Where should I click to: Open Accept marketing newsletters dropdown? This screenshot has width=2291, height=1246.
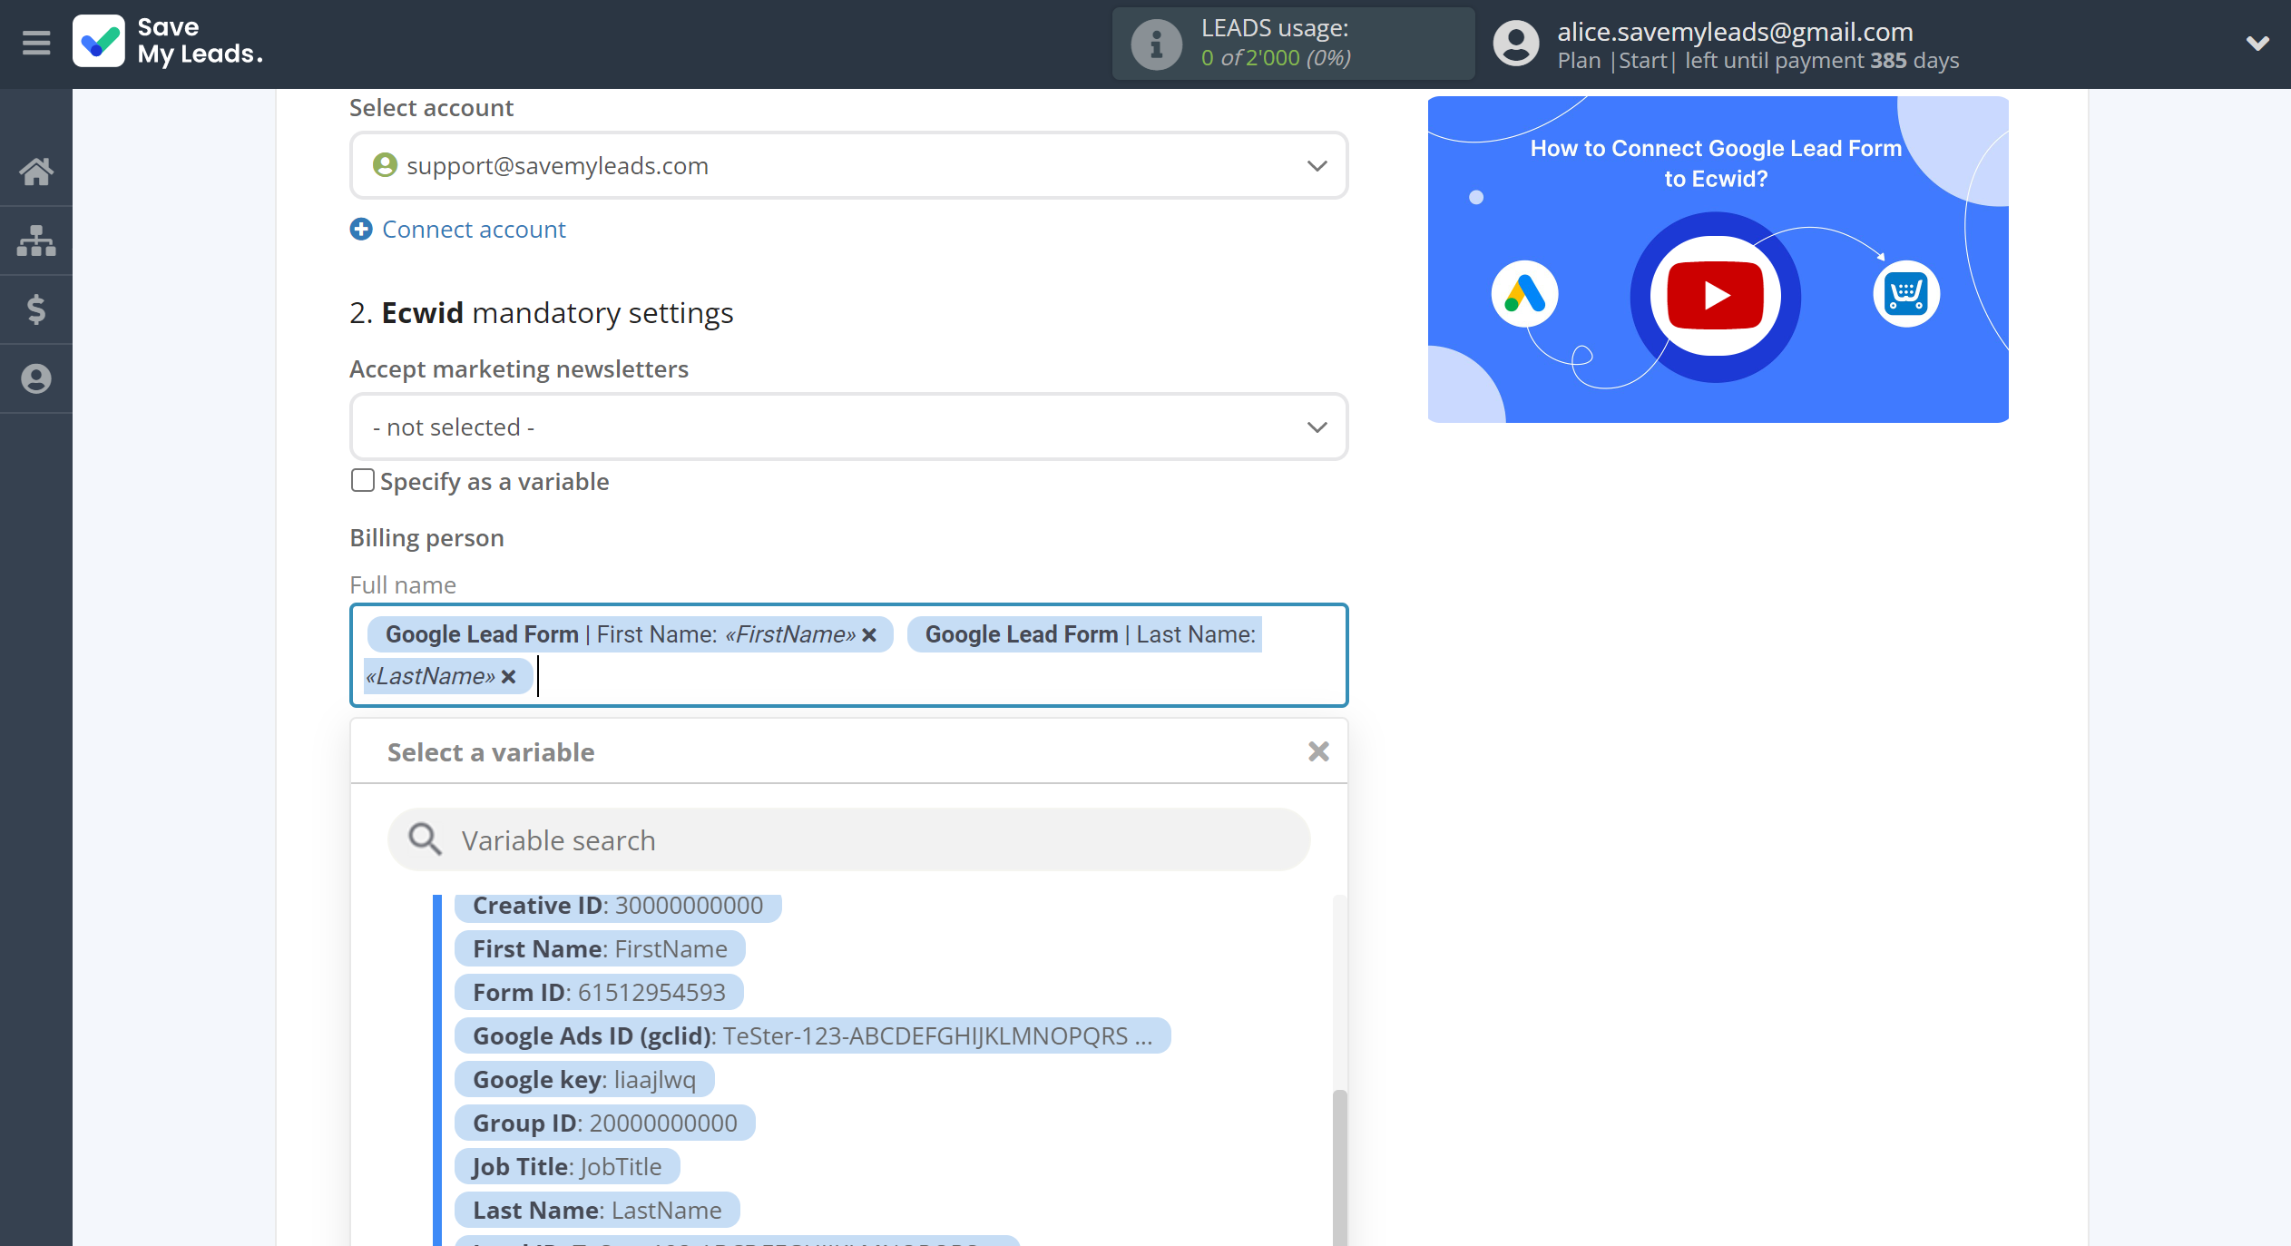coord(848,427)
